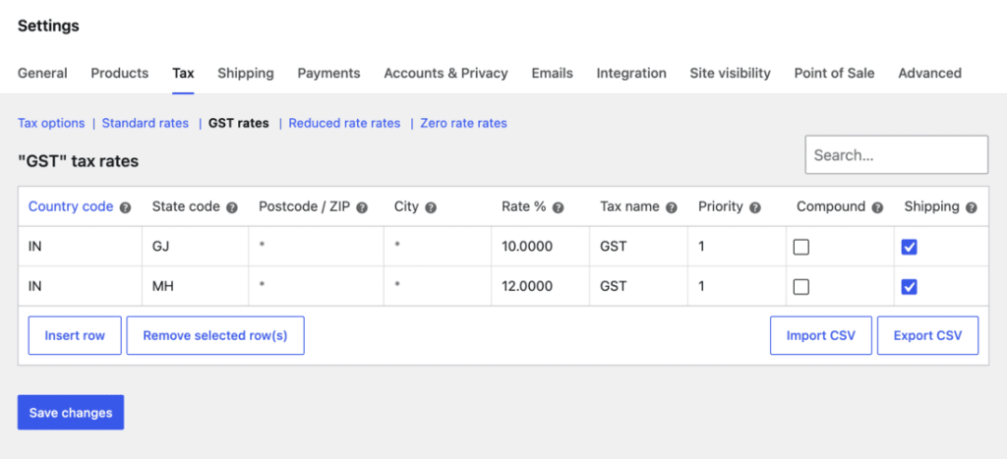
Task: Click the Export CSV button
Action: pyautogui.click(x=927, y=335)
